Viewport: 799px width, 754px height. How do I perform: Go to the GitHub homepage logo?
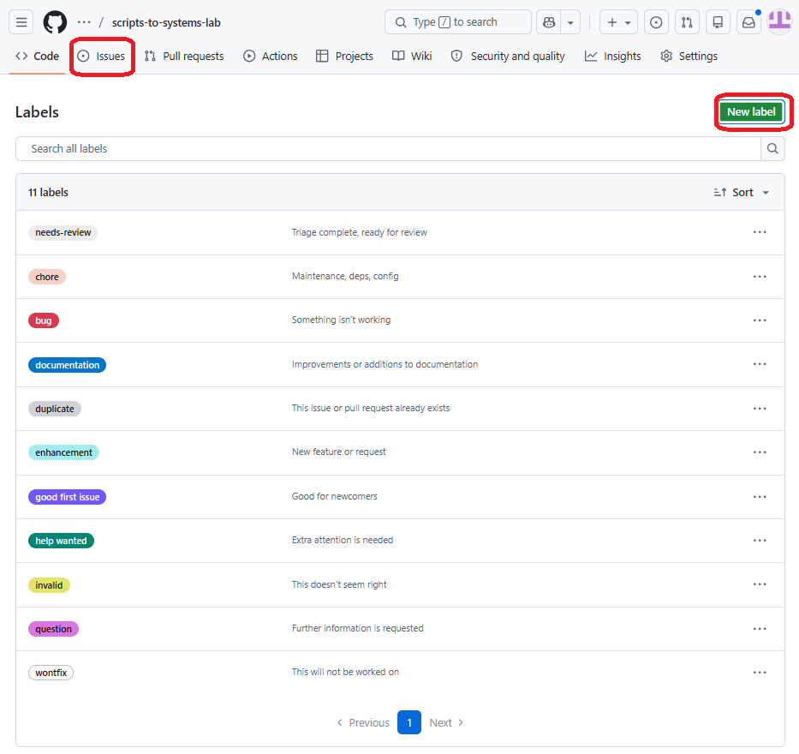coord(55,22)
